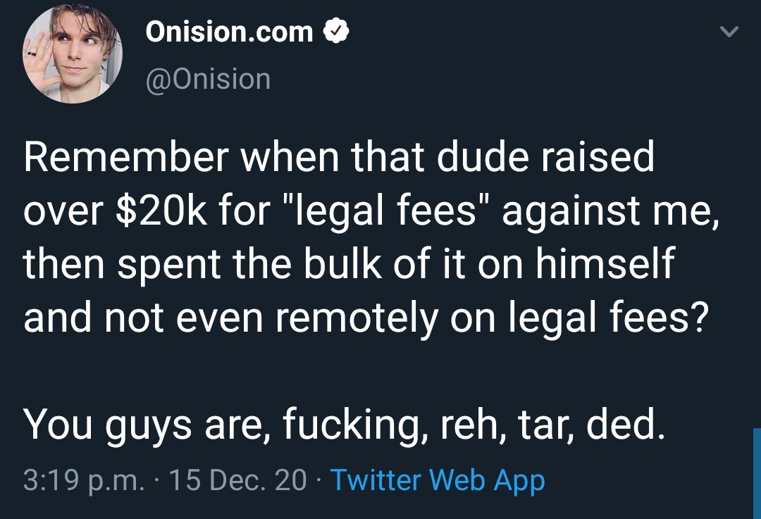Screen dimensions: 761x519
Task: Click the 15 Dec. 20 date
Action: [238, 480]
